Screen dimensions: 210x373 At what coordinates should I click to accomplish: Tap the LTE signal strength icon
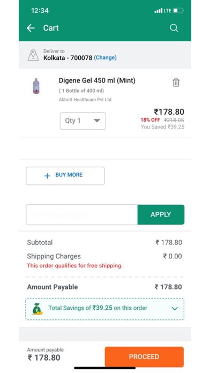pyautogui.click(x=159, y=11)
